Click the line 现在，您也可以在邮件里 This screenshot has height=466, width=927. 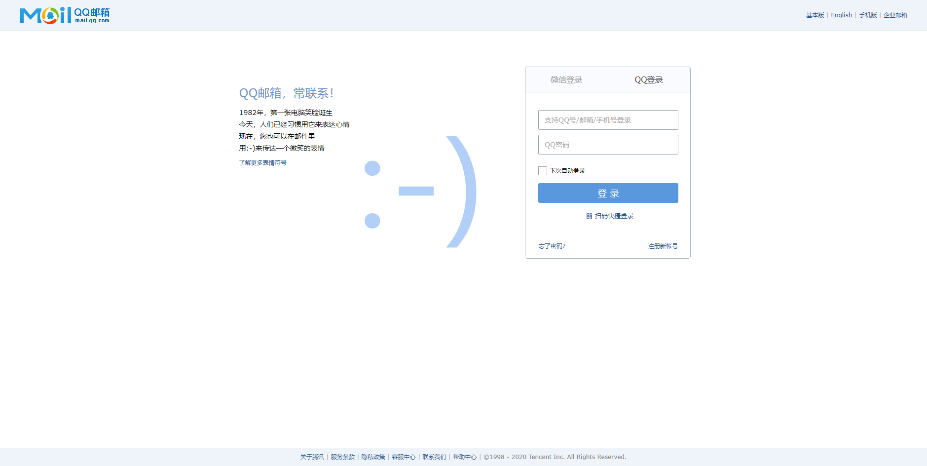tap(277, 137)
